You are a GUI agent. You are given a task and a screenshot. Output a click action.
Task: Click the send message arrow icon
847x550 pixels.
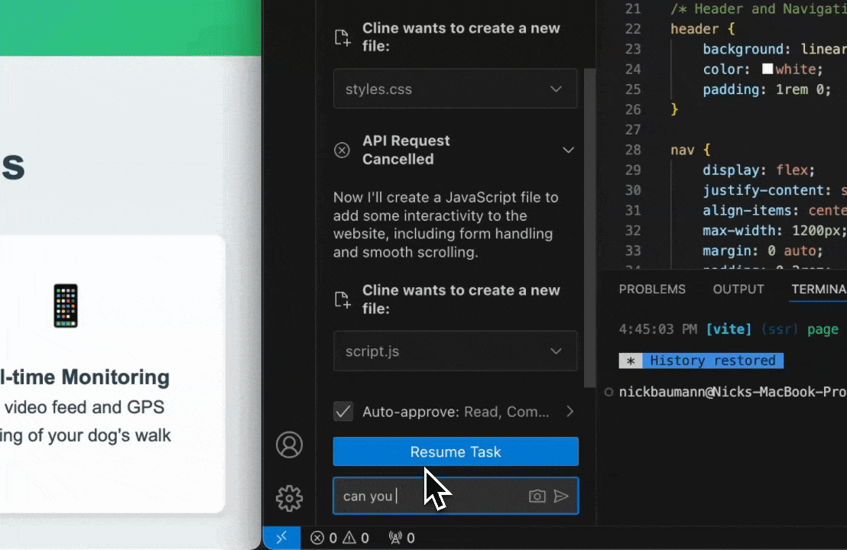pos(561,496)
